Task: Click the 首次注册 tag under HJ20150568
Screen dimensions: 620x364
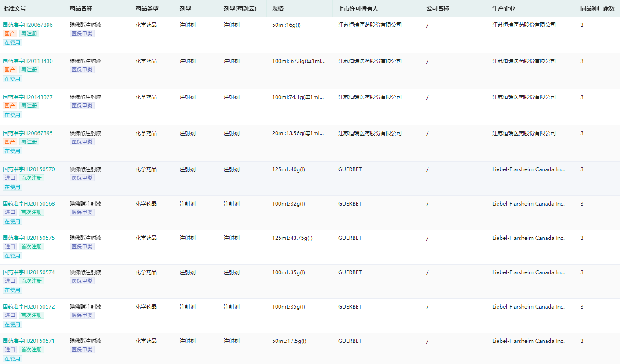Action: tap(32, 212)
